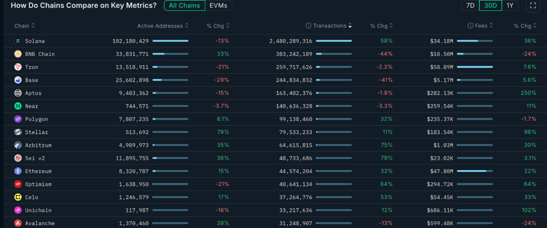Click the Unichain logo icon
The image size is (547, 228).
(18, 210)
